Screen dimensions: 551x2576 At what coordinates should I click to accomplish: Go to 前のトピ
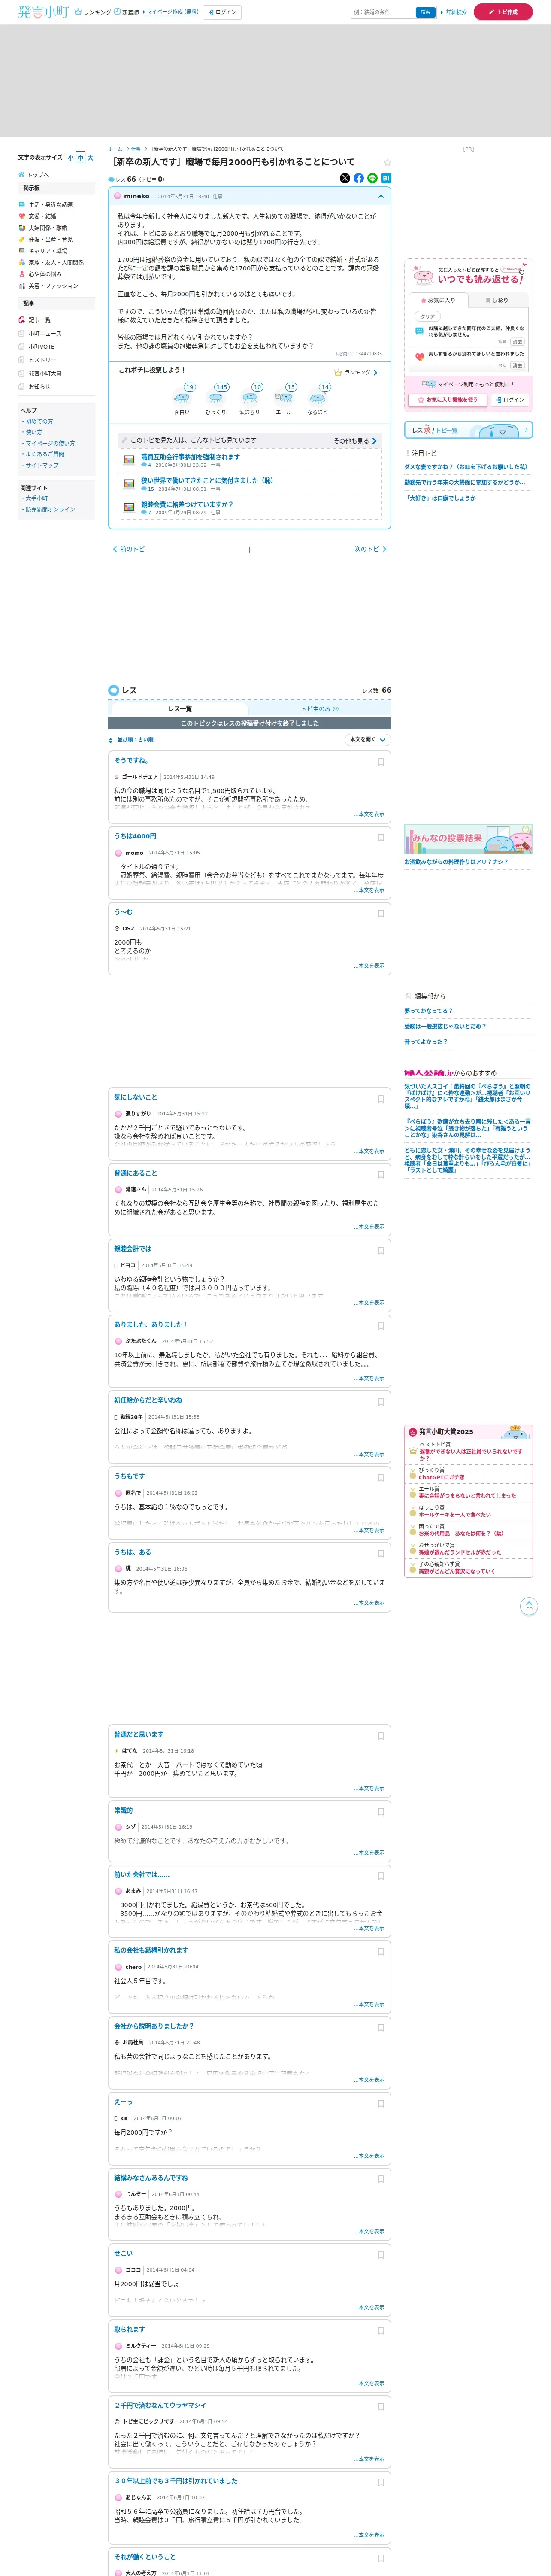coord(129,549)
